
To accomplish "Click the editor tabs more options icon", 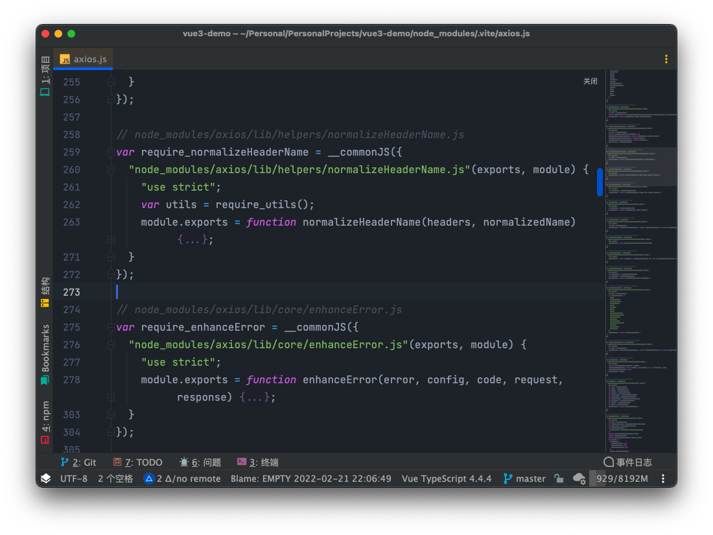I will [x=666, y=59].
